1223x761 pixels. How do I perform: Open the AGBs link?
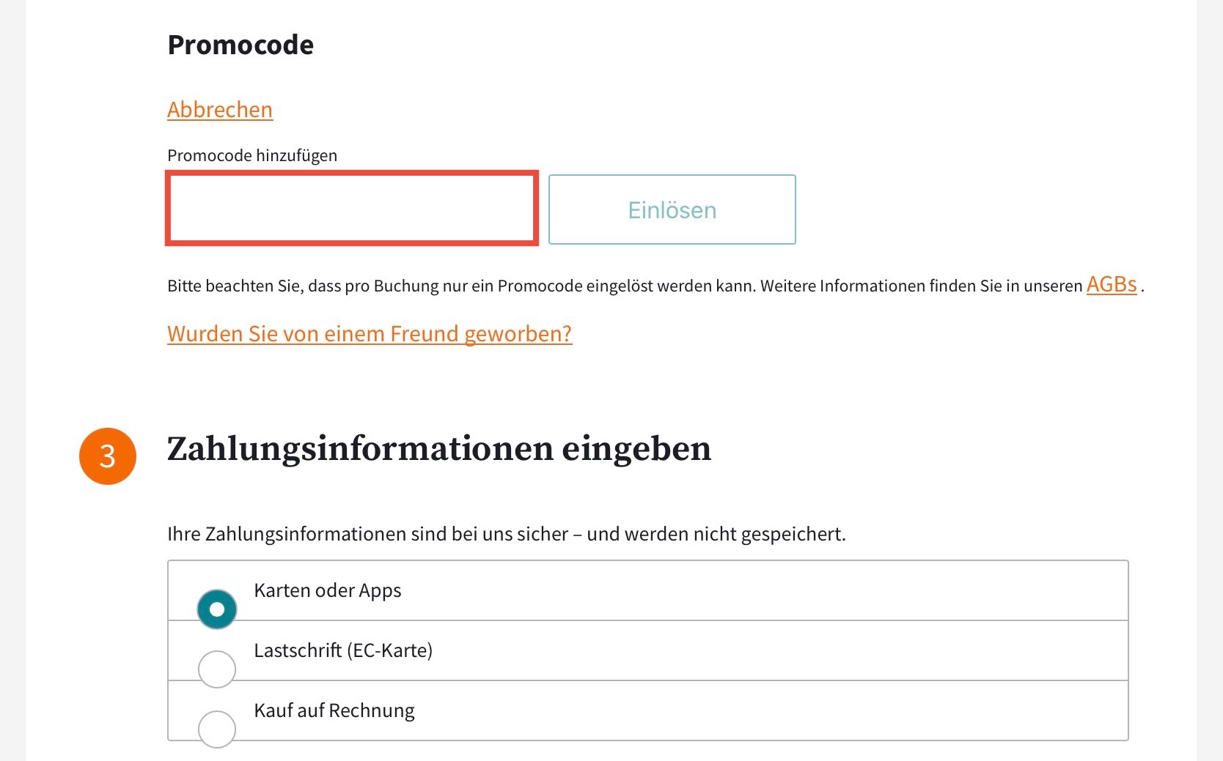[1112, 284]
